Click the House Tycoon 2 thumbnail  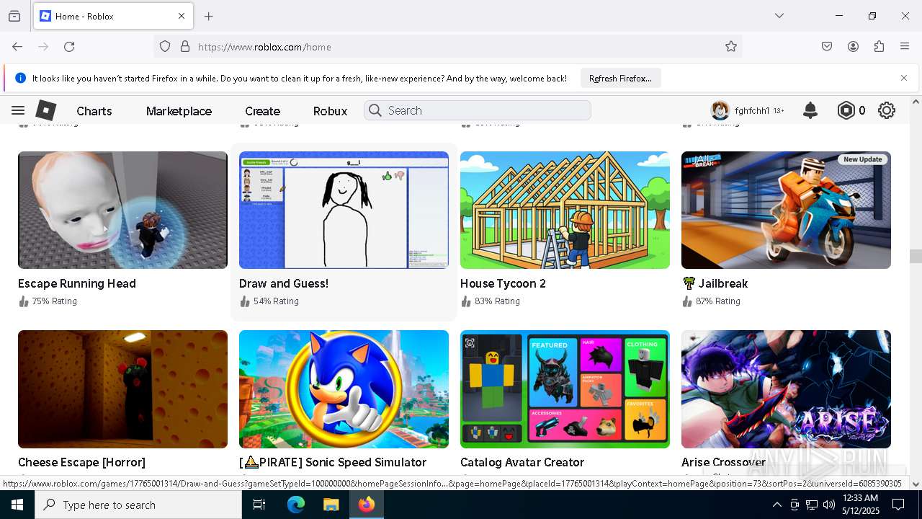[x=565, y=210]
